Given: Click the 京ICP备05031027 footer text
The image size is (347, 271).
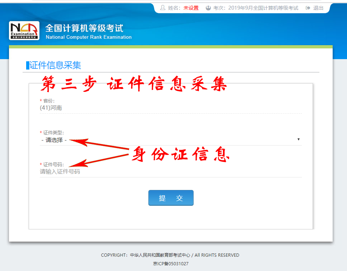Looking at the screenshot, I should [x=171, y=263].
